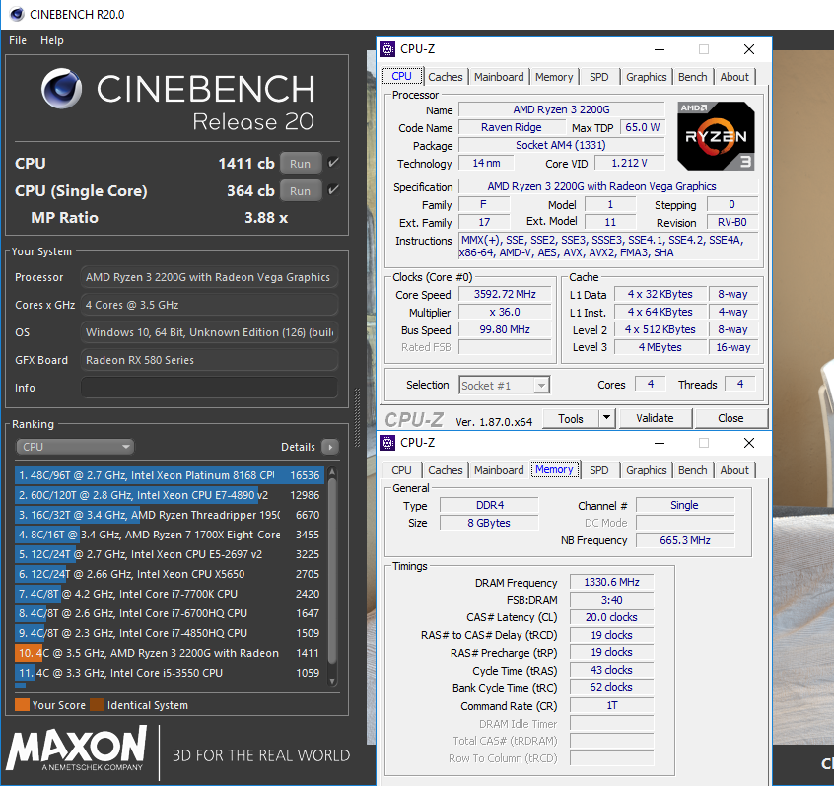
Task: Click the bottom CPU-Z window title icon
Action: tap(387, 443)
